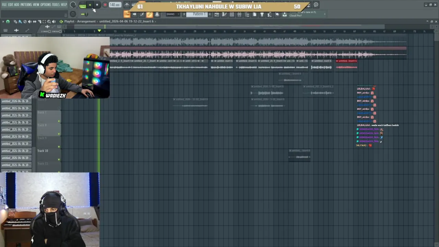The height and width of the screenshot is (247, 439).
Task: Expand the What's new news panel arrow
Action: click(325, 14)
